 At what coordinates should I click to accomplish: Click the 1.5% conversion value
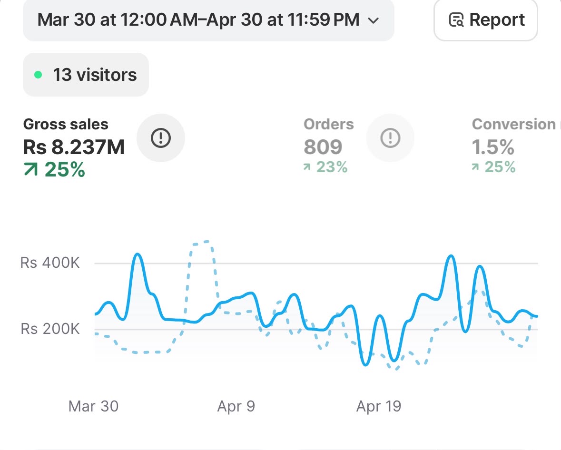[492, 147]
